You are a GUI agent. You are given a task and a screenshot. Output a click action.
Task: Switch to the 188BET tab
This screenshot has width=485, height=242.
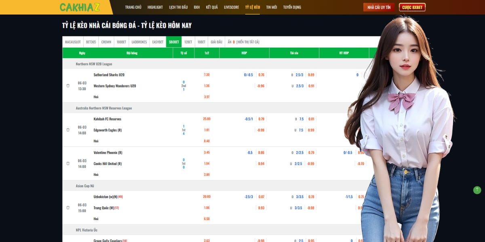coord(121,42)
